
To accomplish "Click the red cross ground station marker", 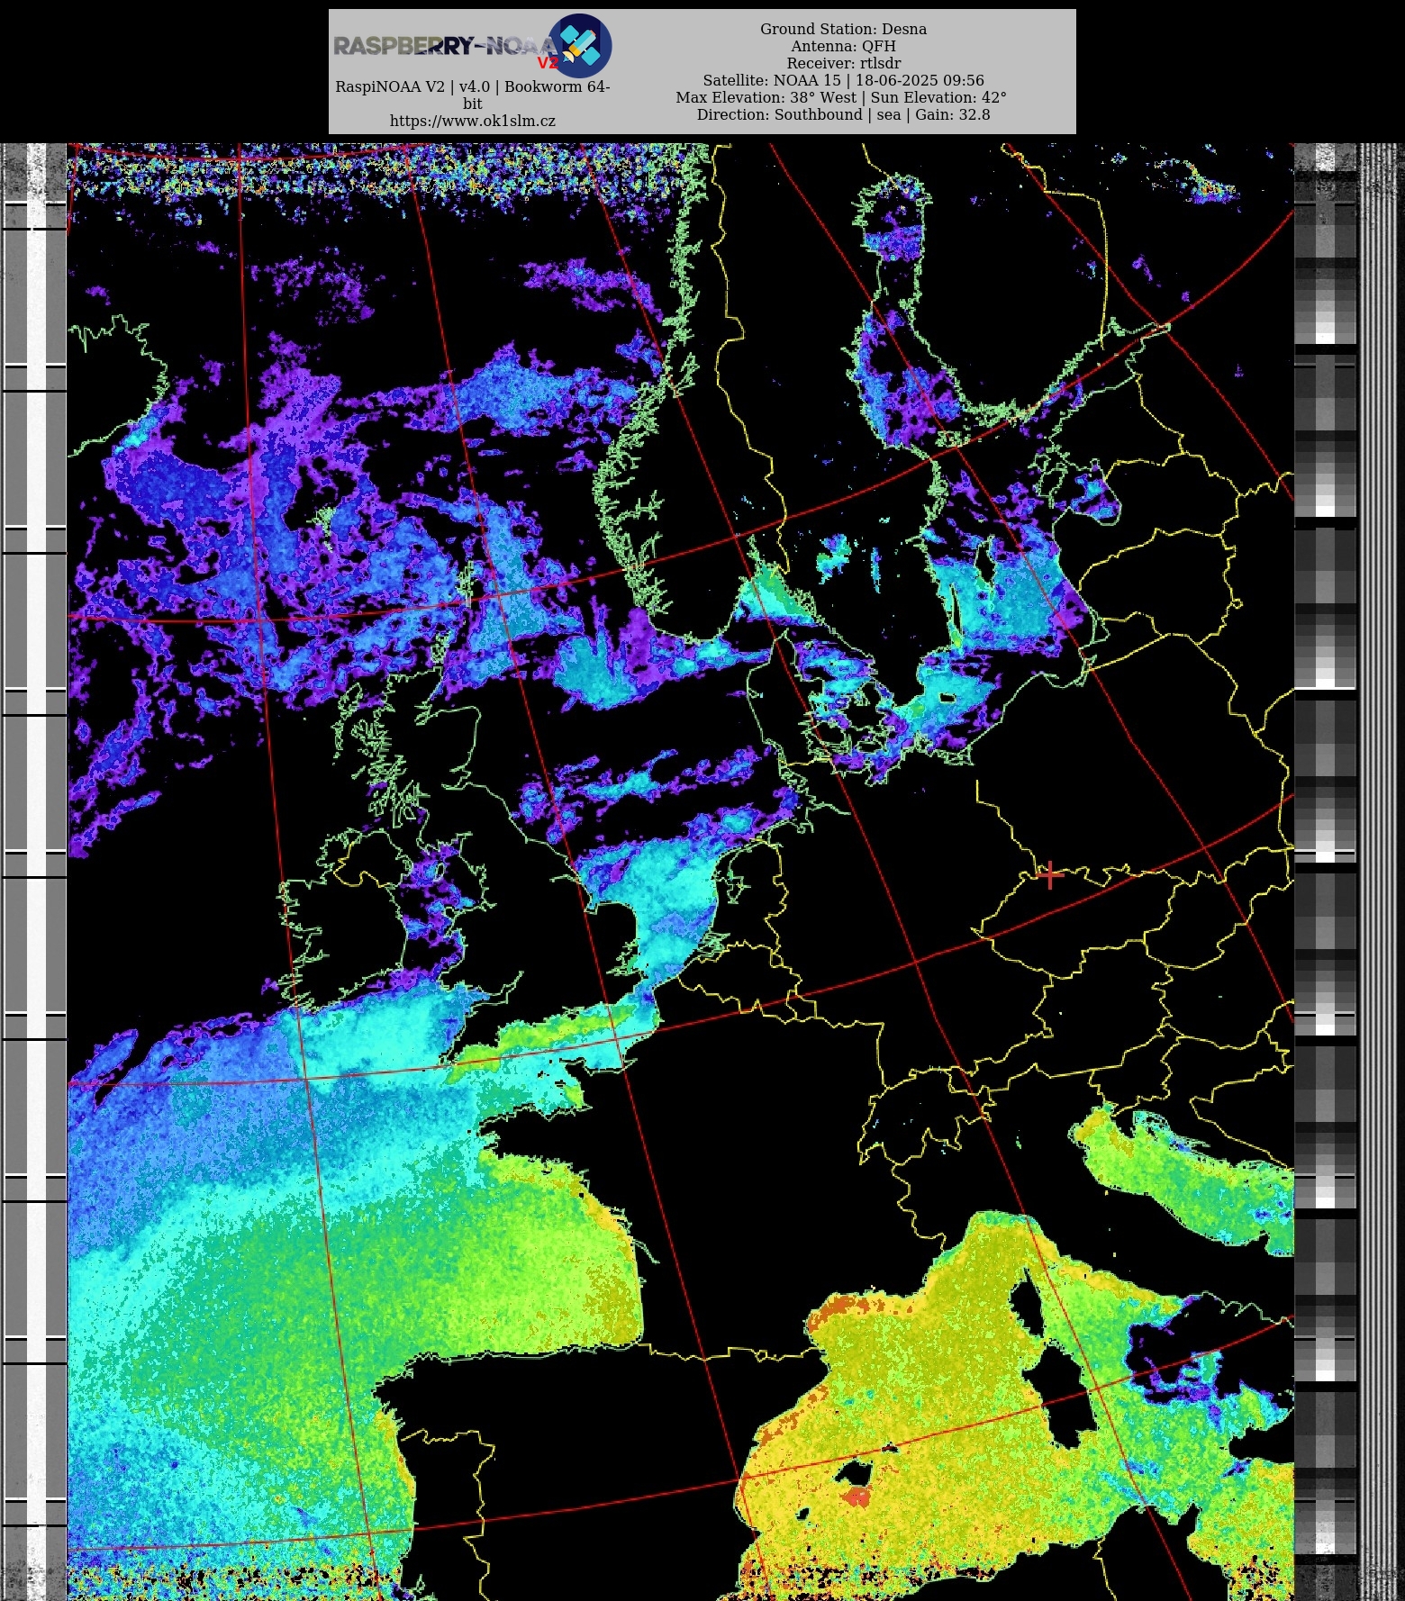I will click(1050, 873).
